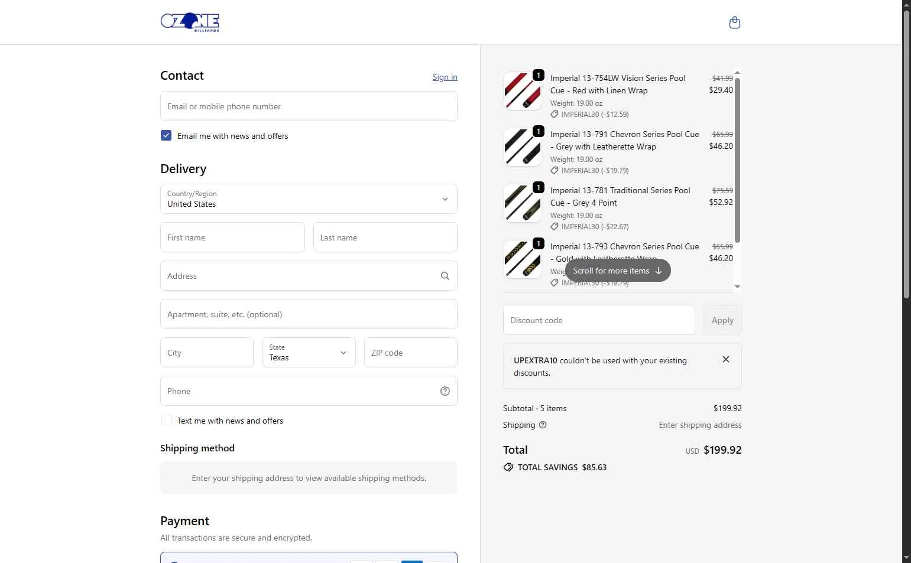Click the IMPERIAL30 tag under Traditional Series cue
This screenshot has height=563, width=911.
point(589,227)
